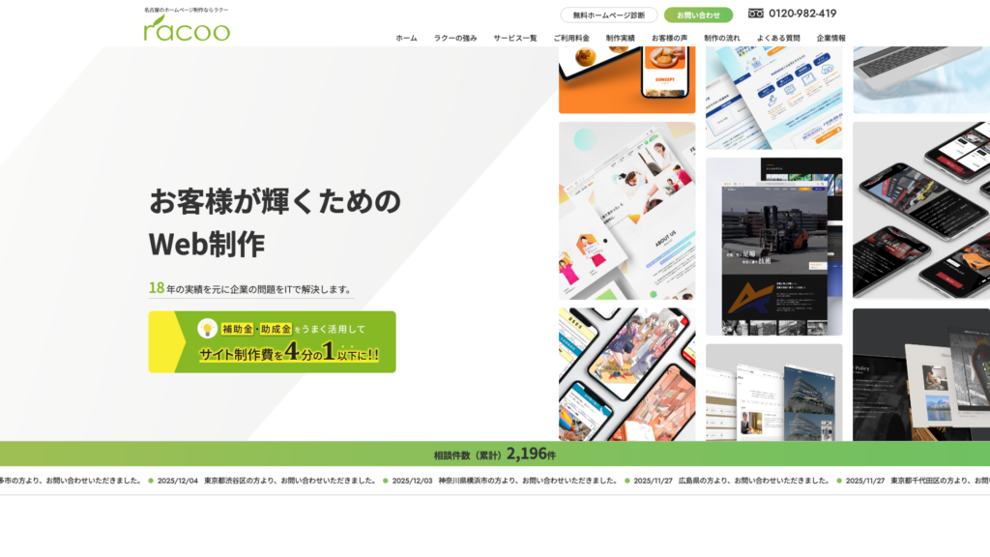Click the racoo logo
This screenshot has height=557, width=990.
coord(187,28)
